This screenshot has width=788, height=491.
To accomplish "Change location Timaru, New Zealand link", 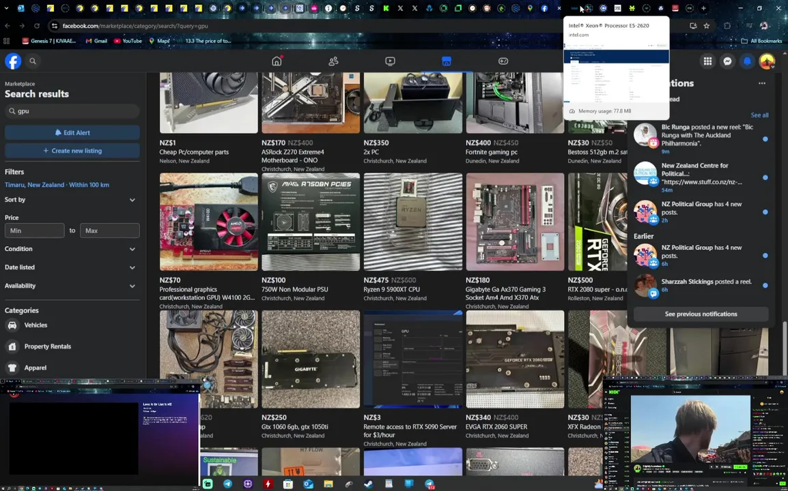I will click(x=57, y=185).
